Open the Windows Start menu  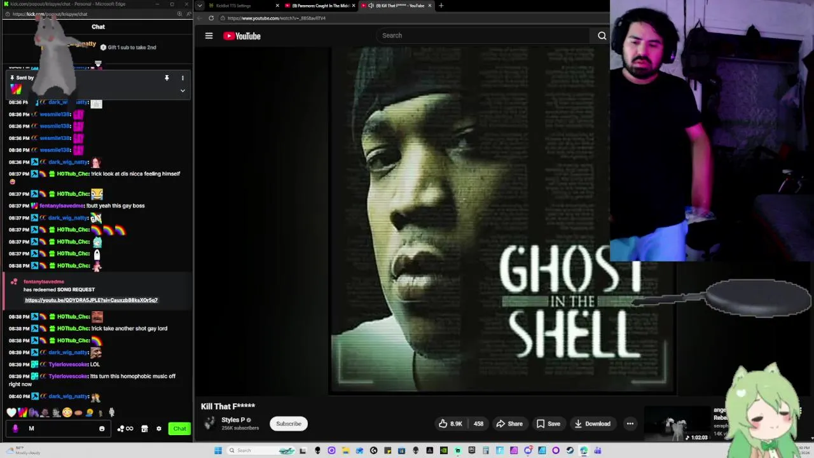(x=218, y=450)
